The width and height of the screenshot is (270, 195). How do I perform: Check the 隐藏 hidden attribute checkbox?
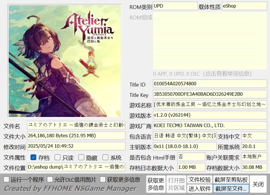tap(81, 158)
